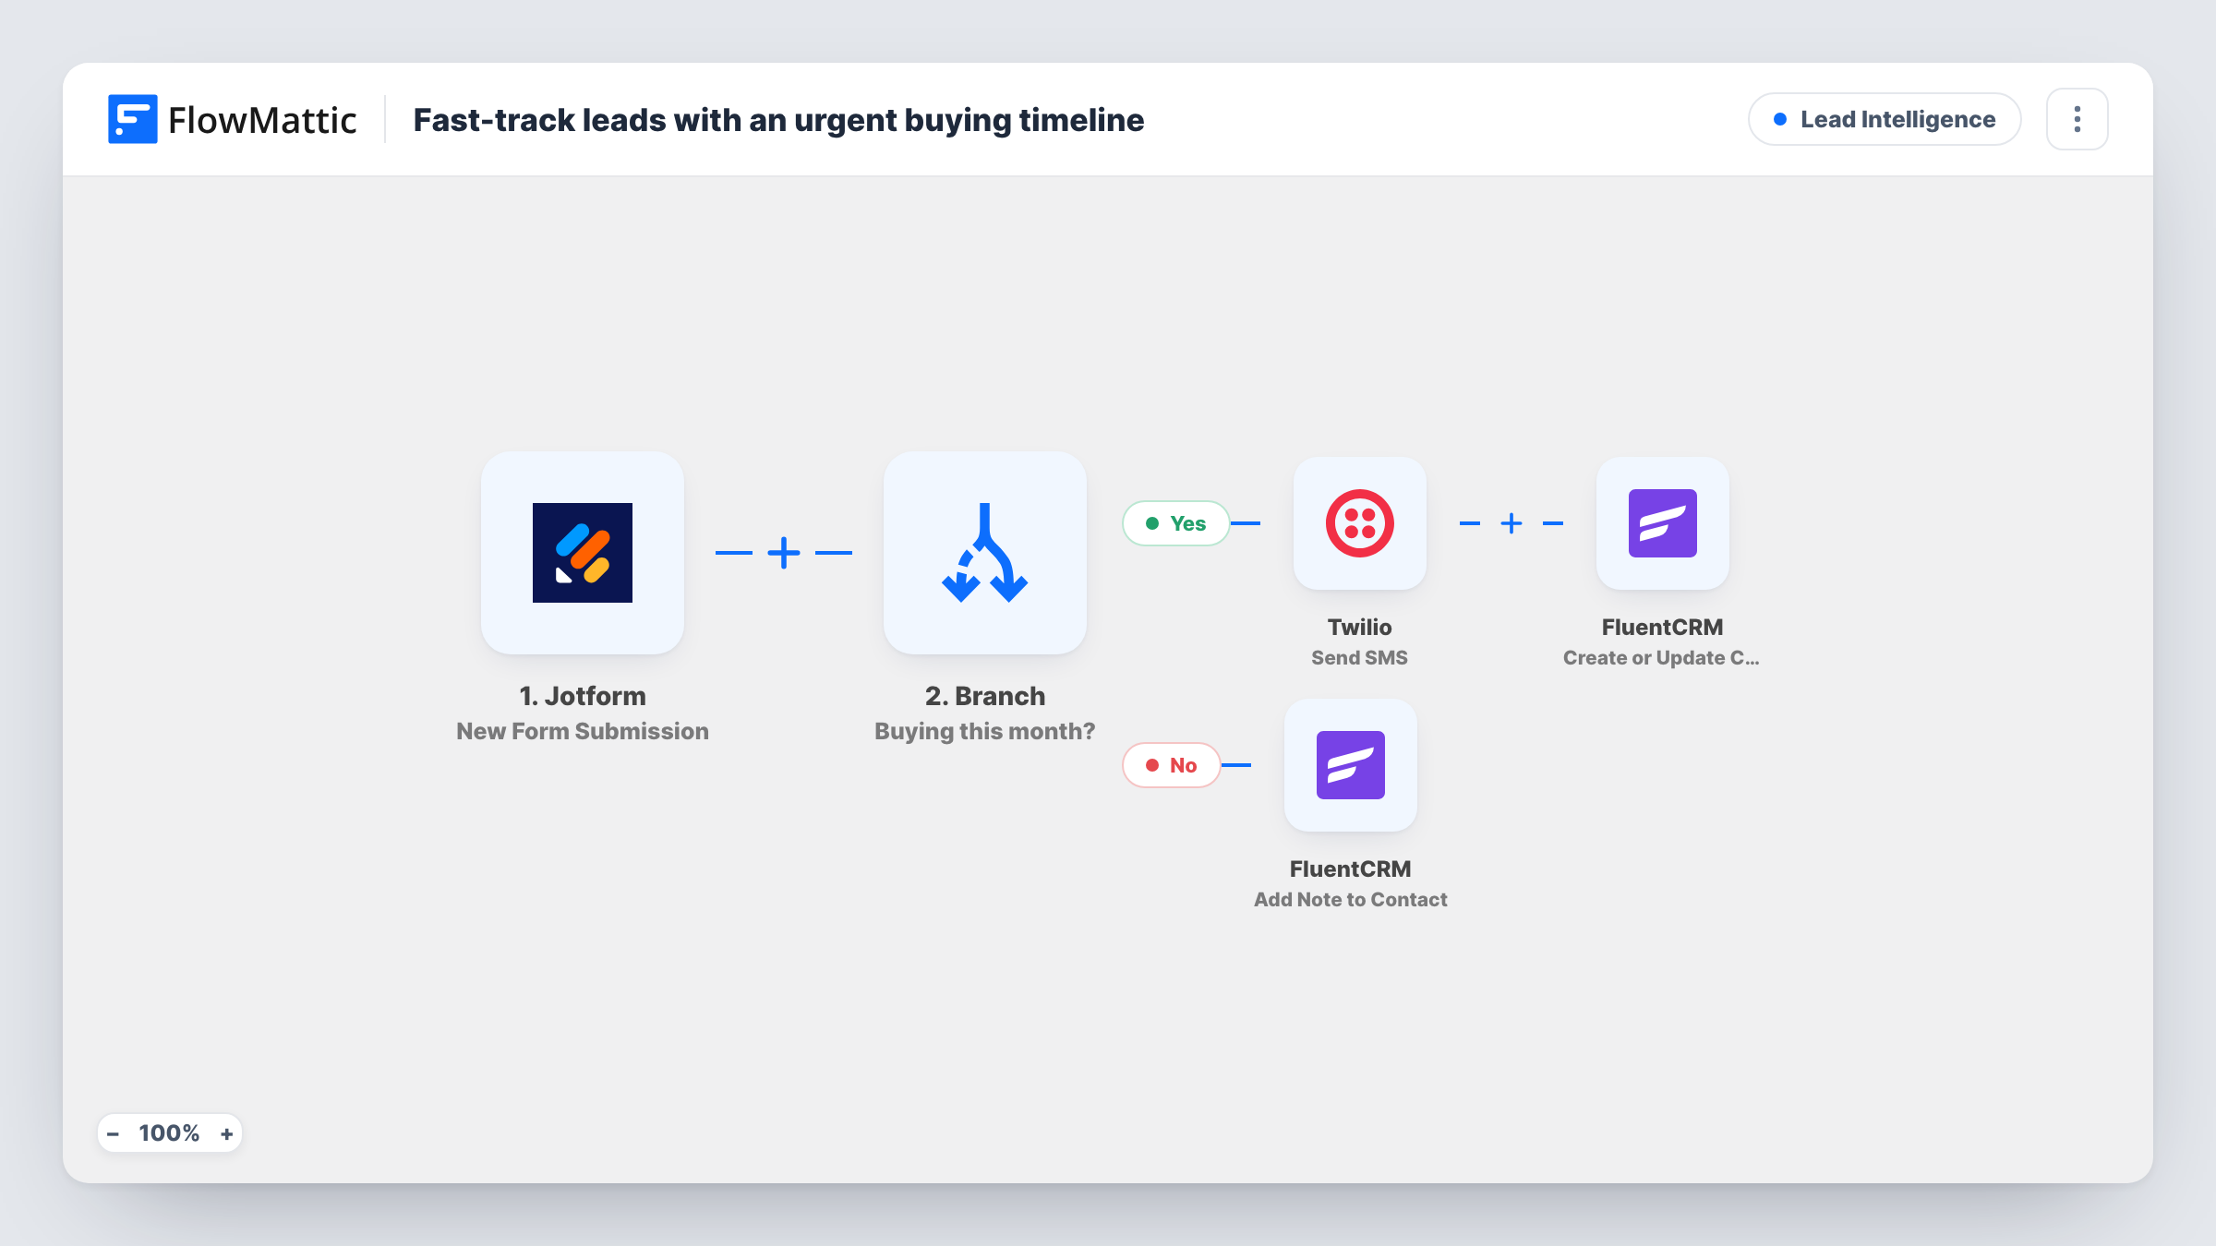Open the FlowMattic three-dot options menu
The image size is (2216, 1246).
(2077, 119)
